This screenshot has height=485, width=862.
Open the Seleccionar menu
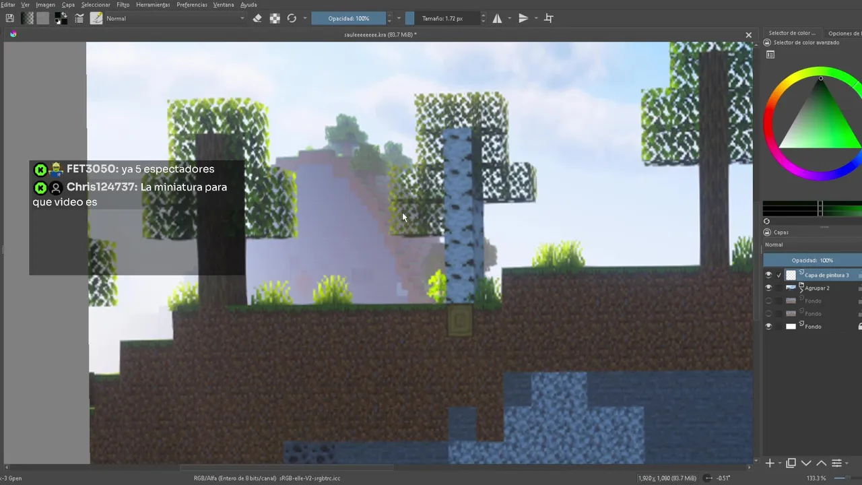pos(96,5)
